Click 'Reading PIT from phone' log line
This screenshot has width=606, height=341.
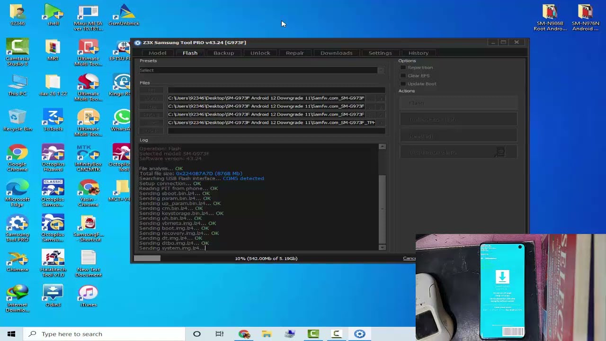click(178, 188)
